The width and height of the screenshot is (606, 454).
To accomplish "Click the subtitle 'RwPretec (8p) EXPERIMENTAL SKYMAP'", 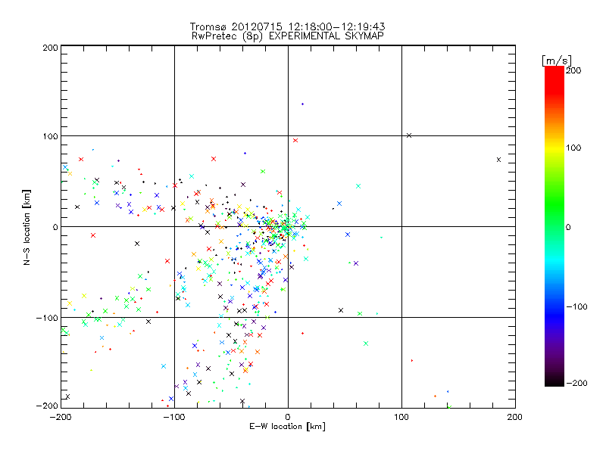I will [x=288, y=36].
